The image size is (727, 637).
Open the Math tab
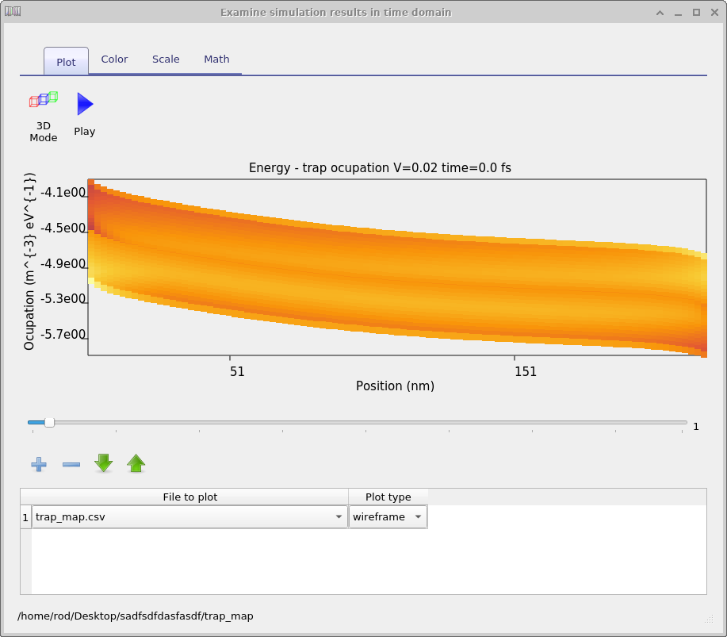click(x=216, y=59)
